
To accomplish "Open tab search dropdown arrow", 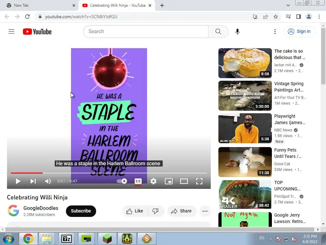I will (x=288, y=5).
